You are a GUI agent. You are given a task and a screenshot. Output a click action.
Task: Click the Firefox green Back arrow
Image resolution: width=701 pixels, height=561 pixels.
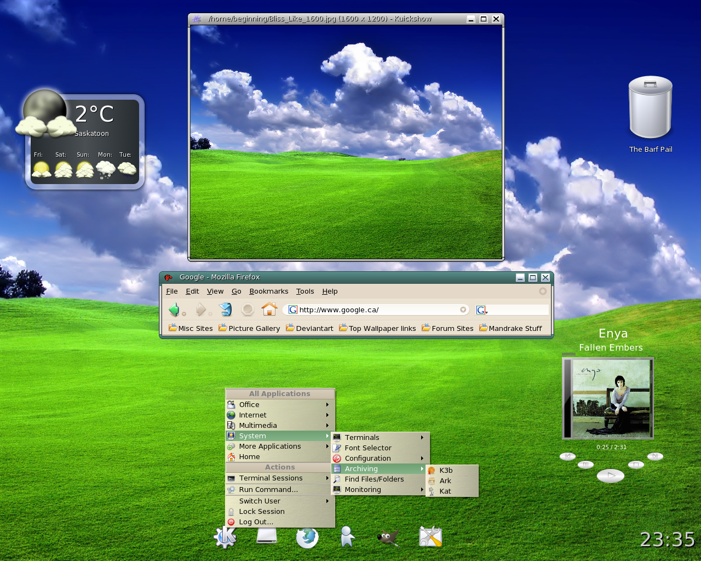point(174,310)
